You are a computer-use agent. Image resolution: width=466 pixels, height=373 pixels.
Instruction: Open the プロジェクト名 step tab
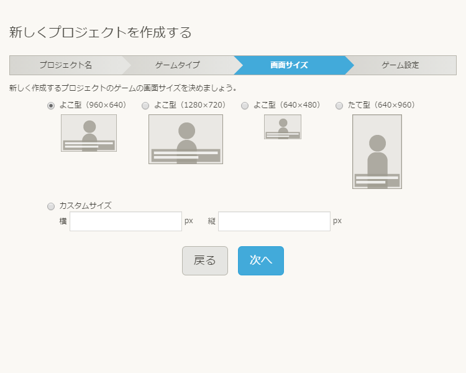pyautogui.click(x=66, y=65)
